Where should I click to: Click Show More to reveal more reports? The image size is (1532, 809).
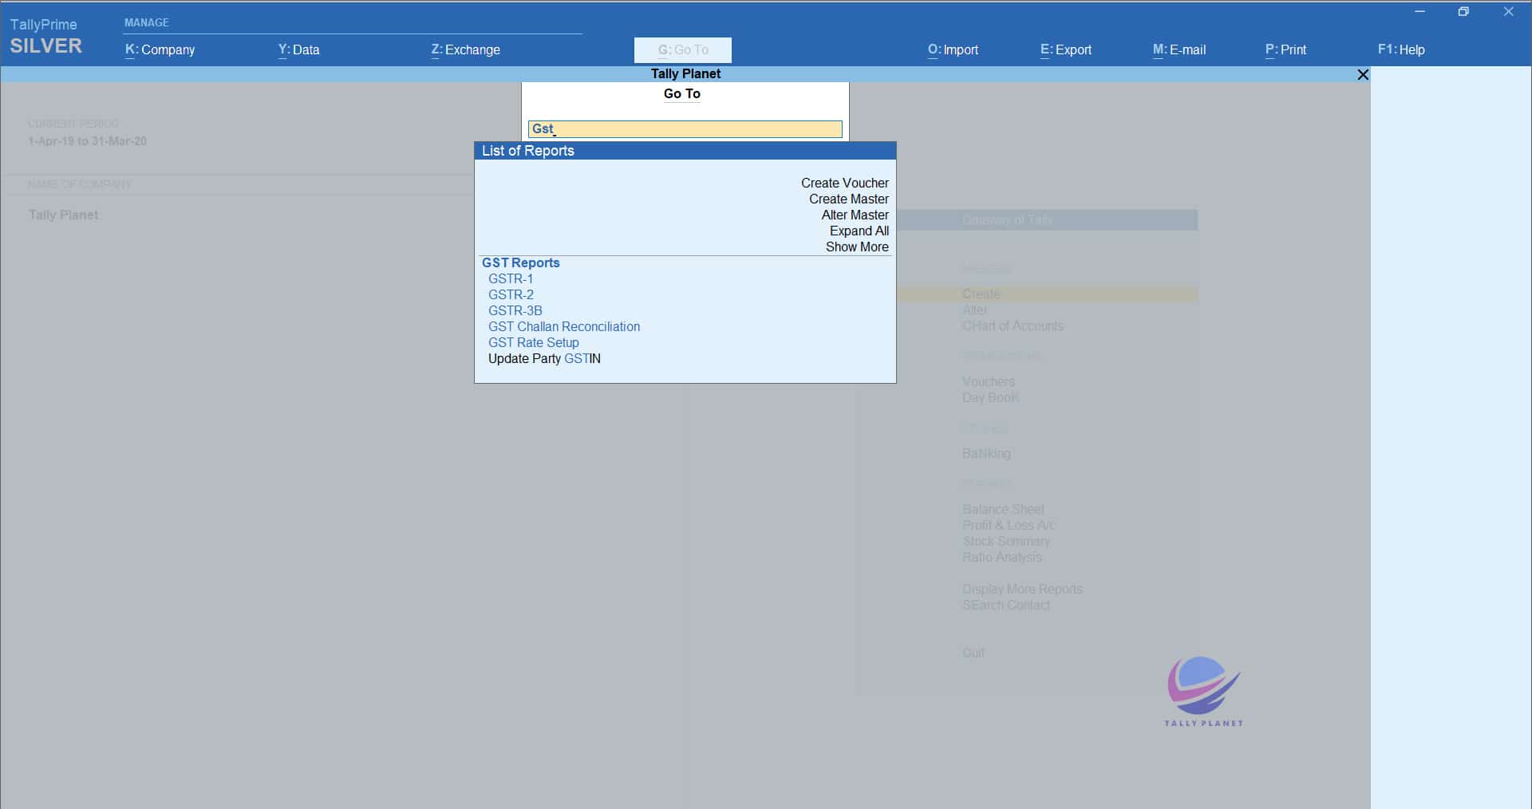[x=857, y=247]
